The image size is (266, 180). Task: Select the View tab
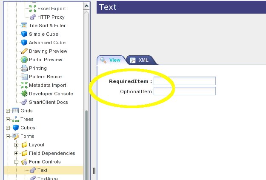[111, 60]
